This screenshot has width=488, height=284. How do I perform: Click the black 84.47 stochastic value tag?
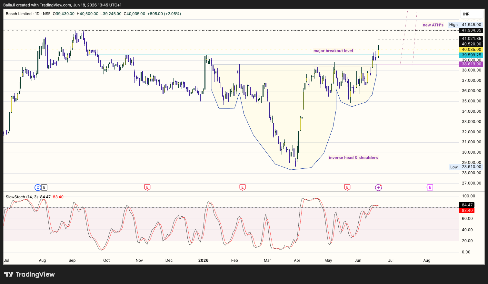(467, 205)
